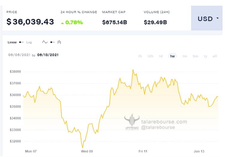Open the USD currency dropdown
Viewport: 225px width, 157px height.
207,18
